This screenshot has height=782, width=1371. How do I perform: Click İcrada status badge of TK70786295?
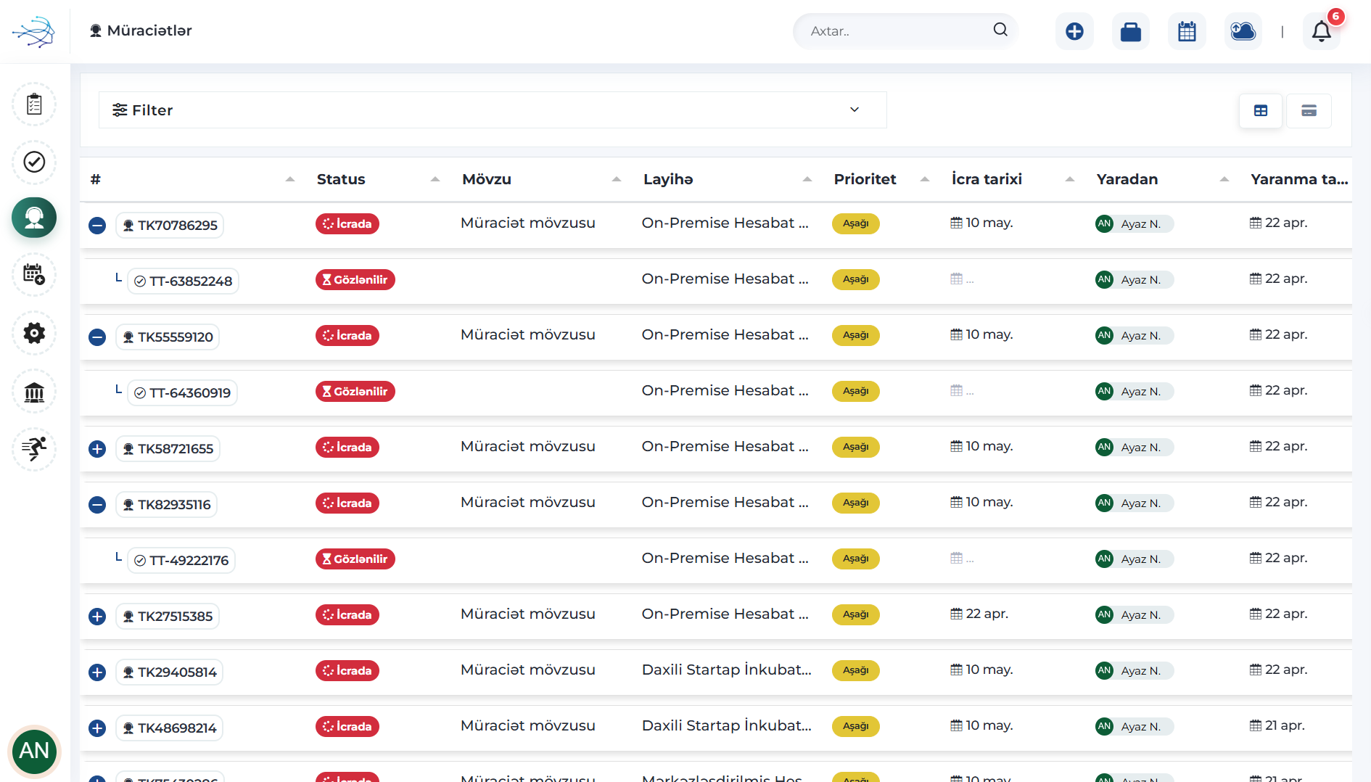(x=347, y=224)
